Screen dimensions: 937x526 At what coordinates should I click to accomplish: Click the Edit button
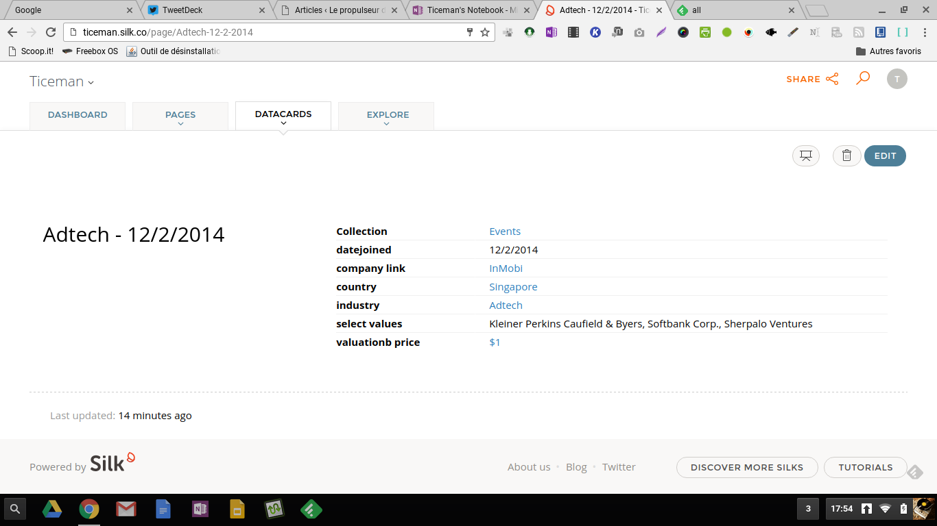[885, 156]
